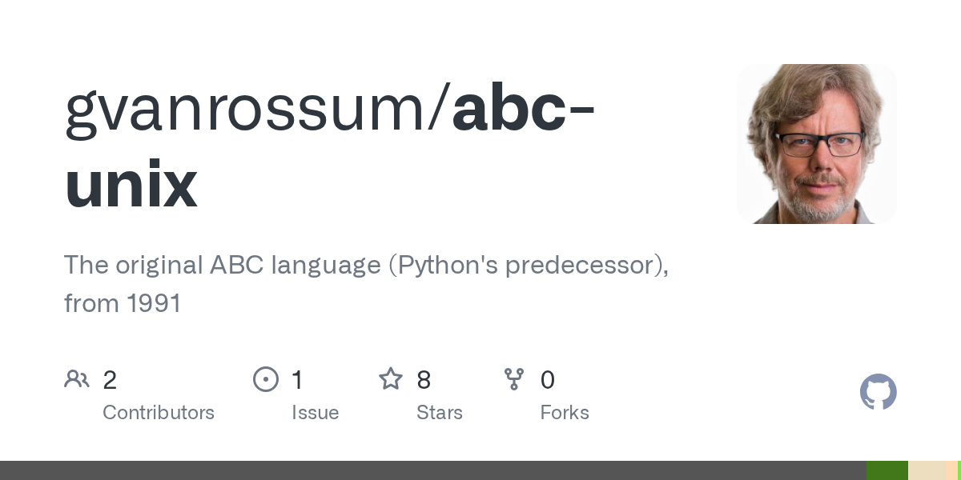Click the contributors count number 2
Viewport: 961px width, 480px height.
tap(110, 380)
